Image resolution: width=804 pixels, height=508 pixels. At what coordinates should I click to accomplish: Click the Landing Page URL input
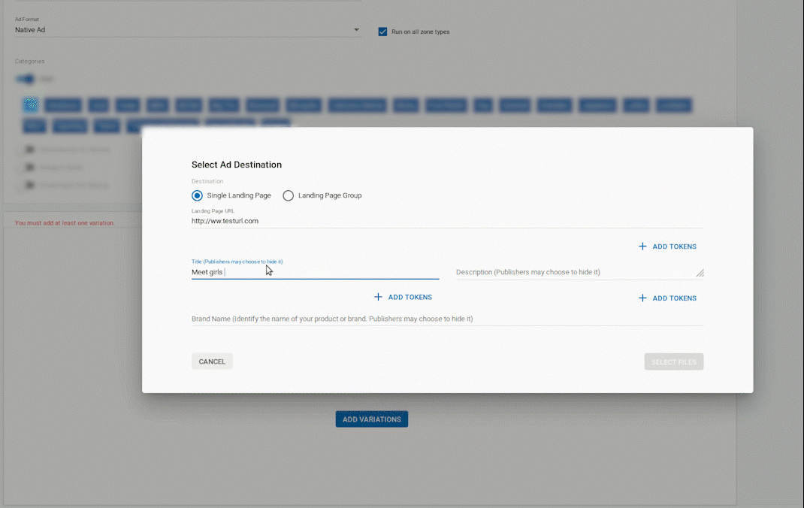click(301, 220)
